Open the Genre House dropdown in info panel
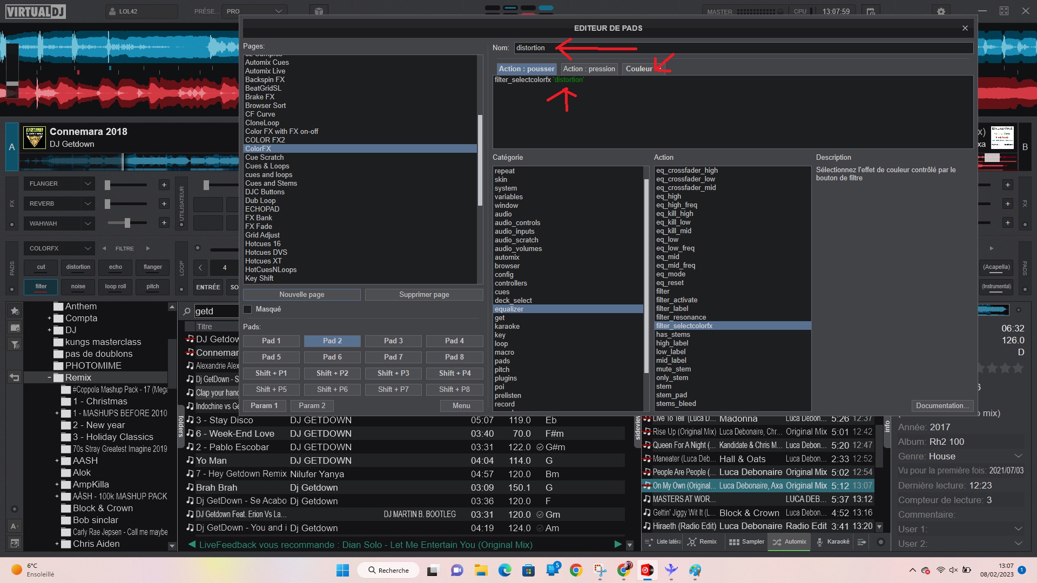1037x583 pixels. [x=1019, y=457]
